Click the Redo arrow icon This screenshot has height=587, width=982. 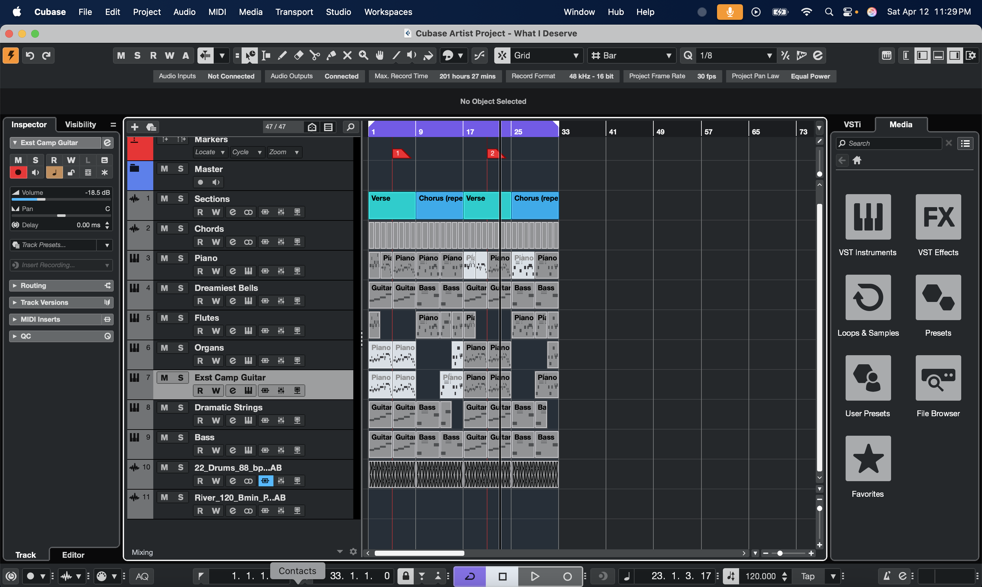pyautogui.click(x=46, y=56)
